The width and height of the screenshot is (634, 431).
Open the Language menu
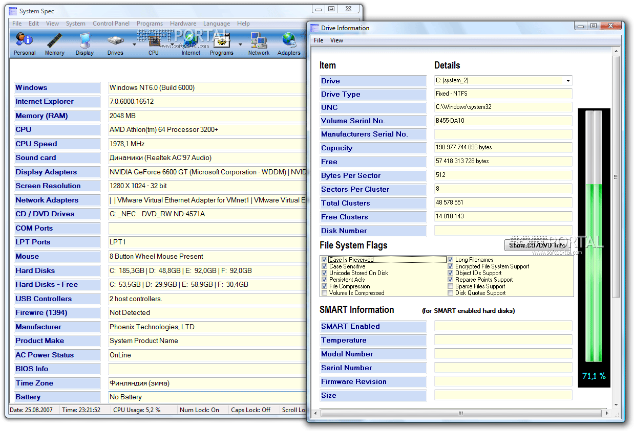coord(217,24)
